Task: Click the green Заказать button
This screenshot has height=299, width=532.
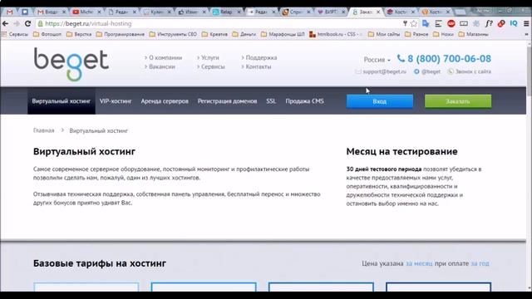Action: (x=458, y=101)
